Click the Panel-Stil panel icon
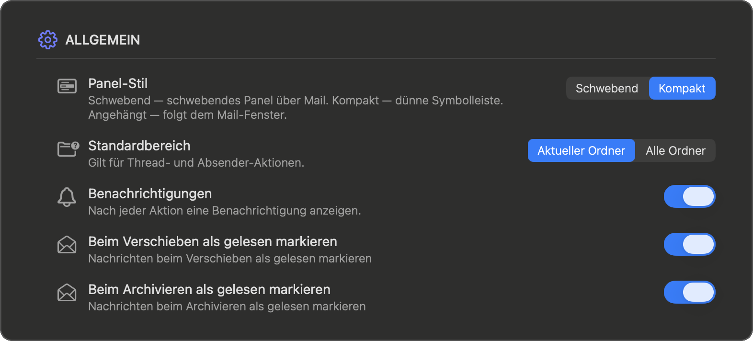This screenshot has width=753, height=341. click(67, 86)
